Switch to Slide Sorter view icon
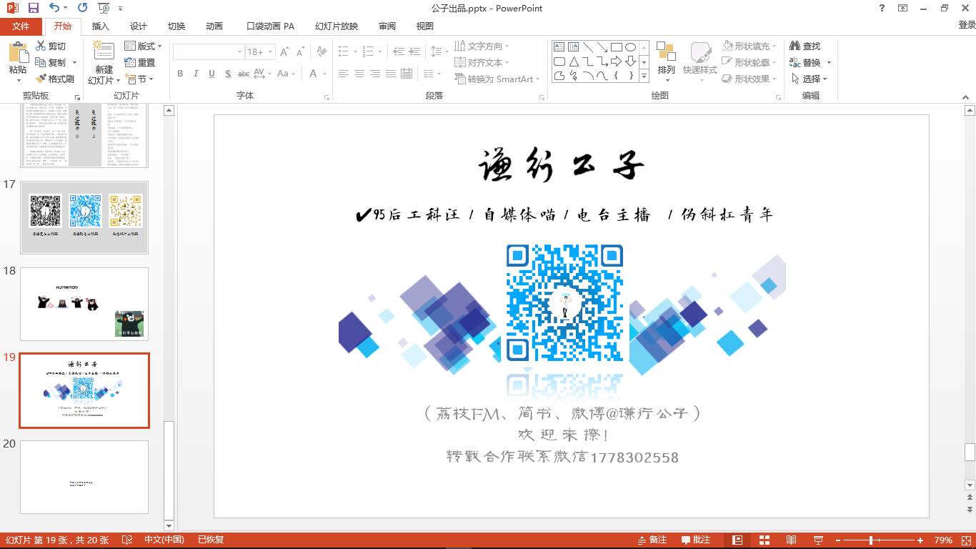 click(x=765, y=540)
